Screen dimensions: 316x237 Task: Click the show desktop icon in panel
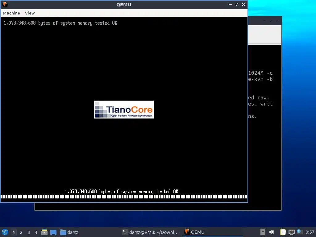click(x=53, y=232)
